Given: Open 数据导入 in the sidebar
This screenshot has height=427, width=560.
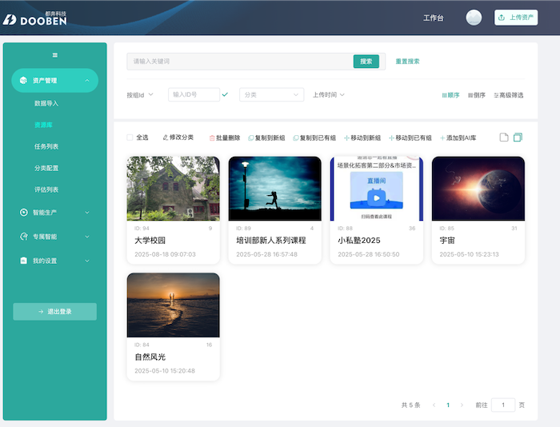Looking at the screenshot, I should point(46,103).
